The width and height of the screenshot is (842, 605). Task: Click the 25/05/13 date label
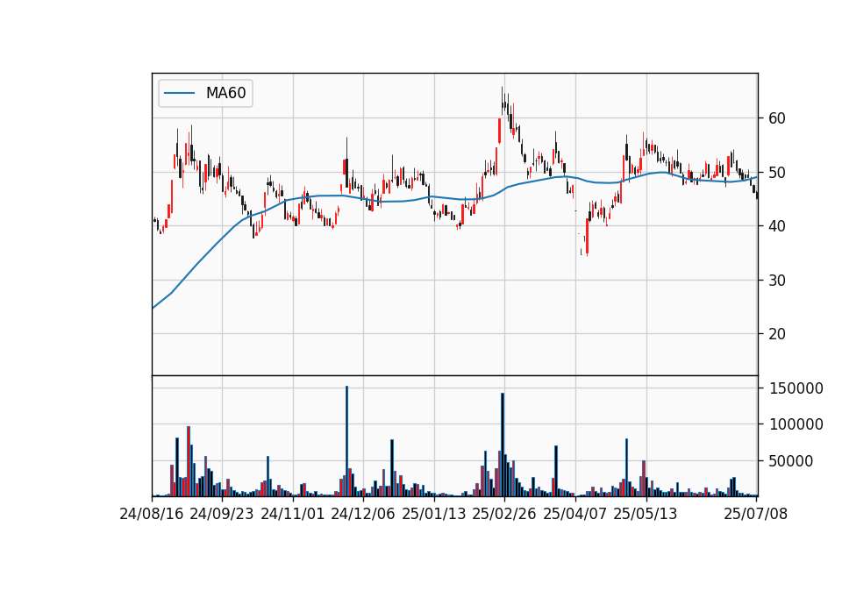[x=646, y=514]
